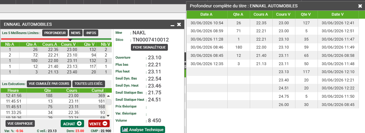Click Heure header in executions table
Image resolution: width=365 pixels, height=133 pixels.
coord(13,91)
